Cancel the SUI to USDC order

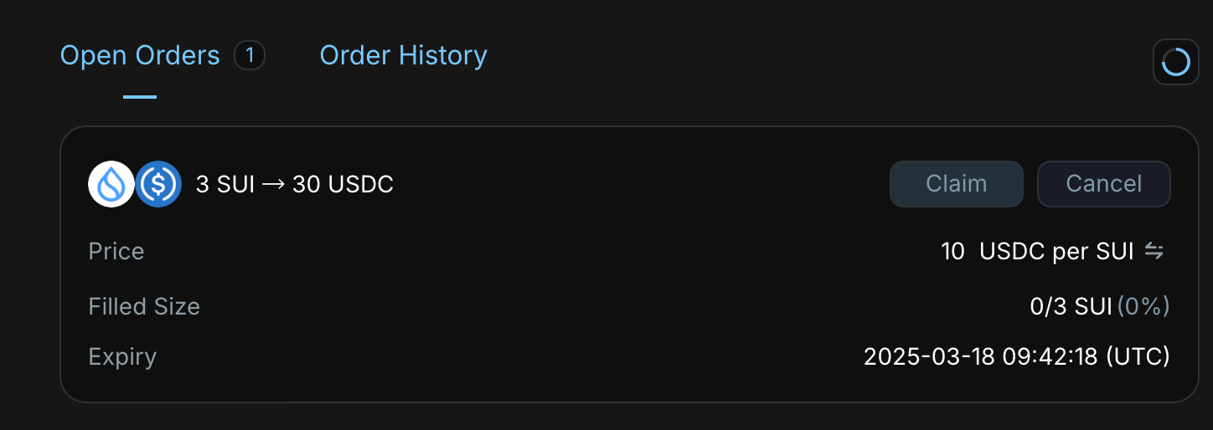(1103, 184)
